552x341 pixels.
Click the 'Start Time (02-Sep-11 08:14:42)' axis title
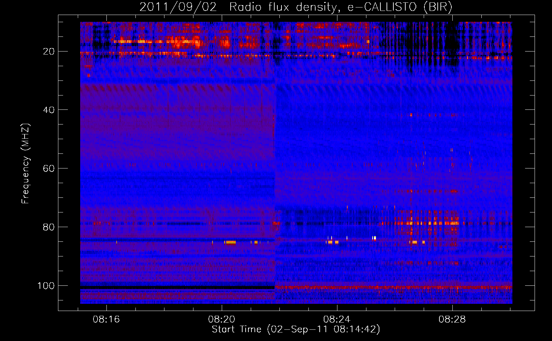click(x=296, y=329)
